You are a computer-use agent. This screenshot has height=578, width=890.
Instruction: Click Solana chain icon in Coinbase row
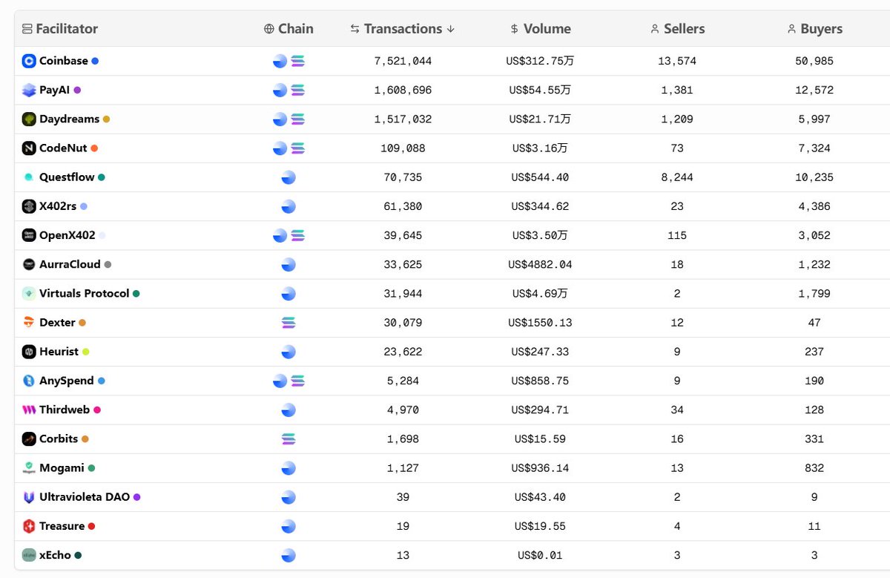tap(297, 61)
